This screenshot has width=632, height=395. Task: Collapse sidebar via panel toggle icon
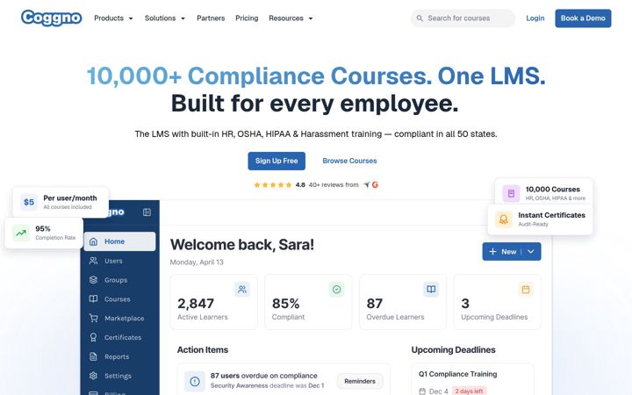tap(147, 212)
